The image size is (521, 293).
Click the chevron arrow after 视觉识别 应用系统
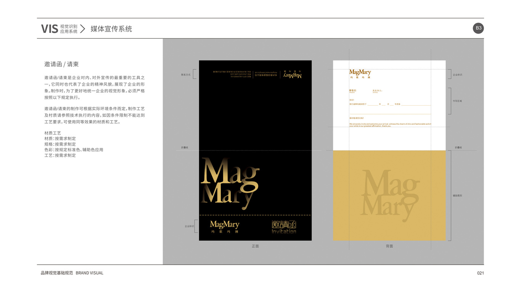[x=82, y=29]
